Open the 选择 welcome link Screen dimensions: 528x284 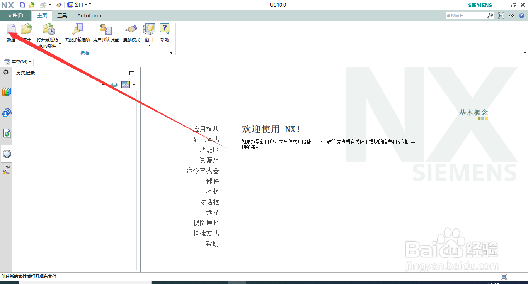(213, 212)
